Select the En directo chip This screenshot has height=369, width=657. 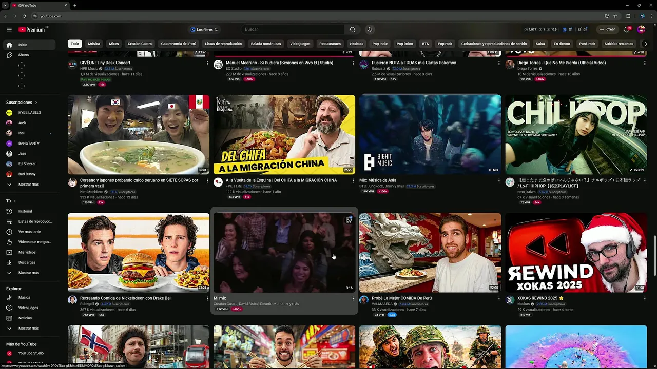562,44
